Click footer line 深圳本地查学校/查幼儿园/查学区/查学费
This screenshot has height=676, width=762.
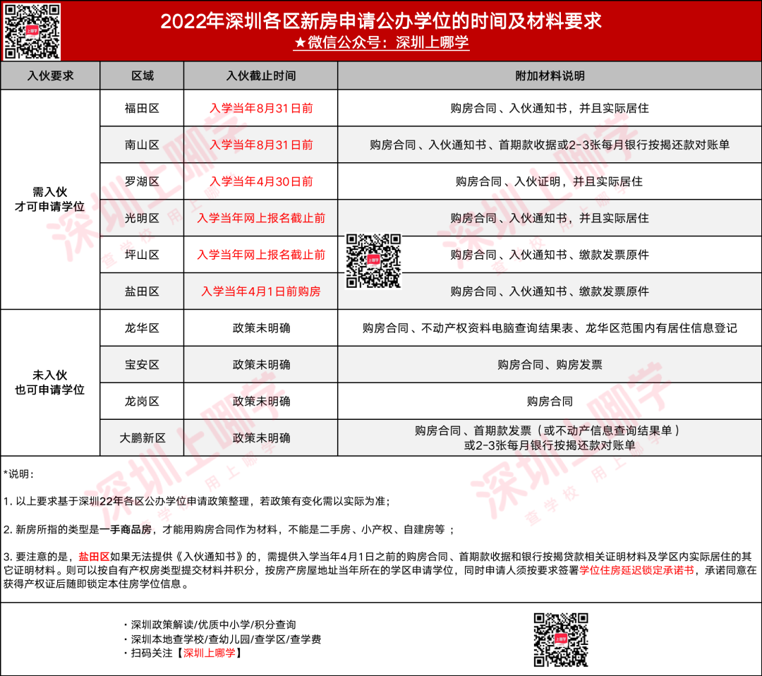(222, 639)
